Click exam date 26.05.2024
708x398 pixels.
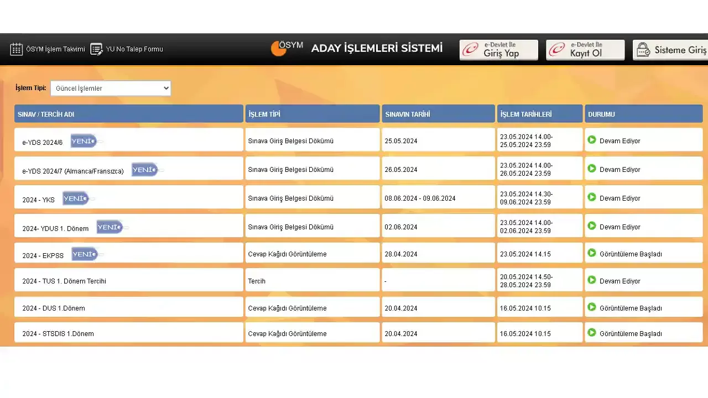(401, 170)
